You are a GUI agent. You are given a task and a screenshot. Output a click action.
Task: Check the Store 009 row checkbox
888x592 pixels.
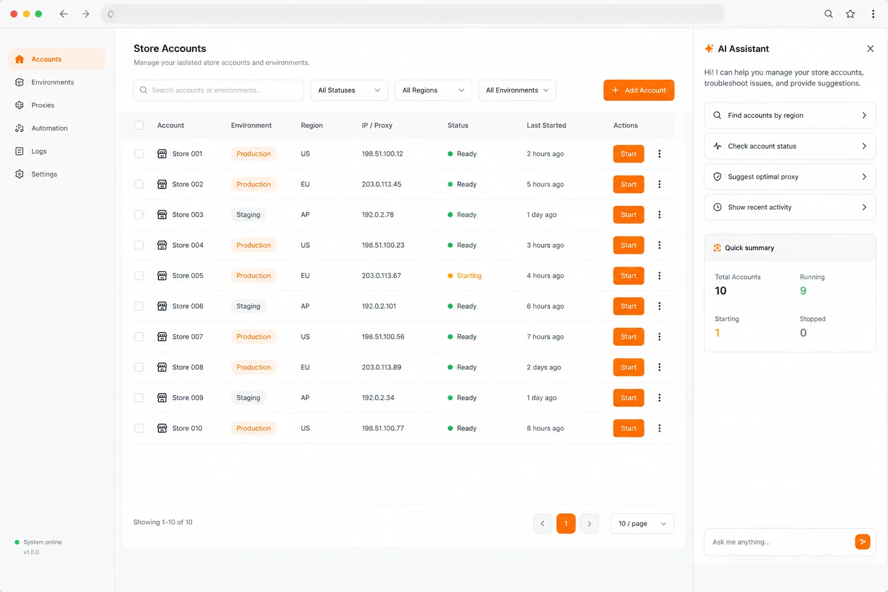[139, 398]
